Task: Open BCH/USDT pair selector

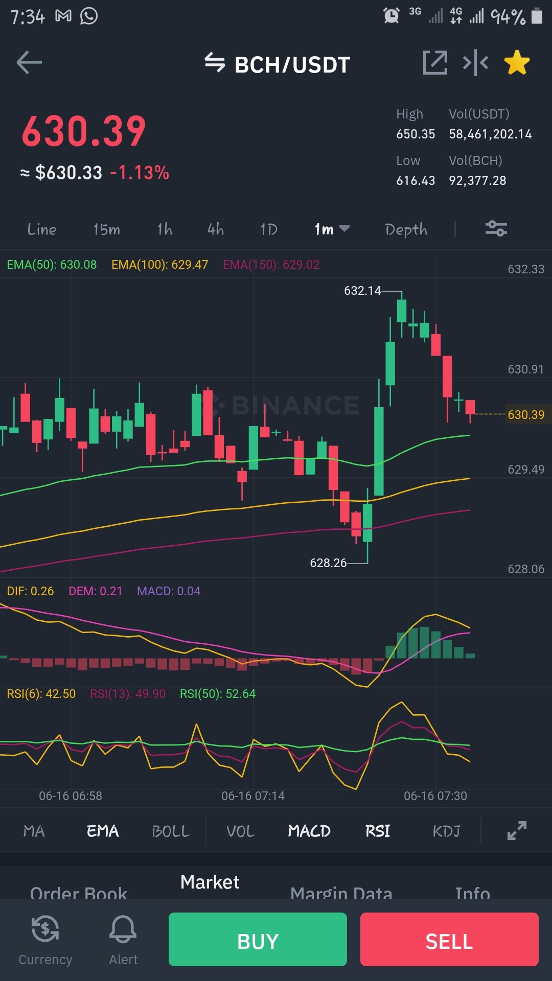Action: [292, 65]
